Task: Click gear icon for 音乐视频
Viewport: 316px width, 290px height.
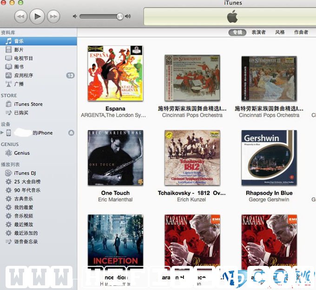Action: (8, 216)
